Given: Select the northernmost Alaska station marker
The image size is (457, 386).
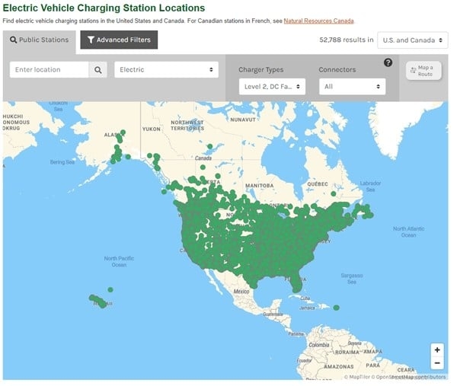Looking at the screenshot, I should pyautogui.click(x=123, y=132).
